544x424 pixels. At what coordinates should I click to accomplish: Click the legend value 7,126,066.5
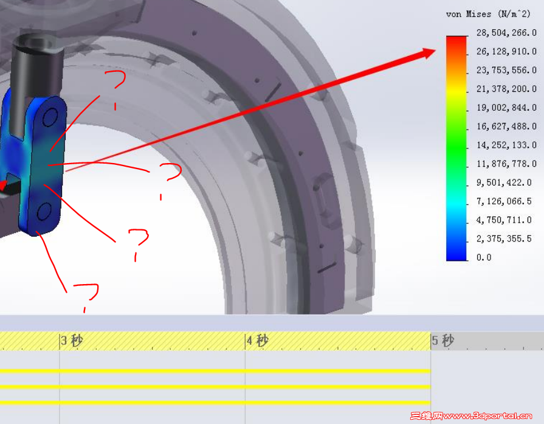coord(504,201)
